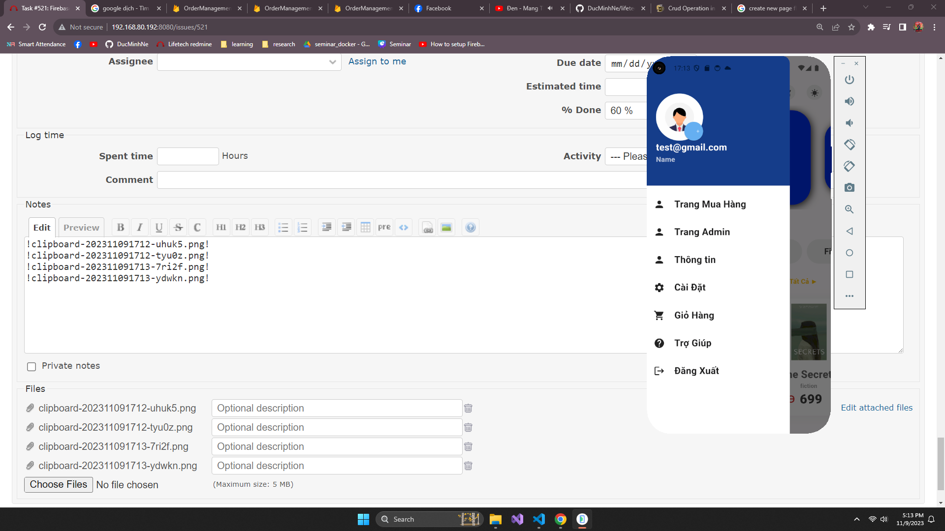945x531 pixels.
Task: Apply italic formatting in notes toolbar
Action: pyautogui.click(x=140, y=227)
